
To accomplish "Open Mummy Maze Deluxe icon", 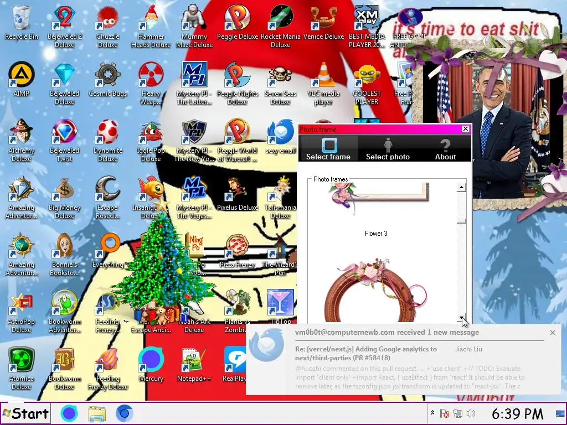I will (194, 25).
